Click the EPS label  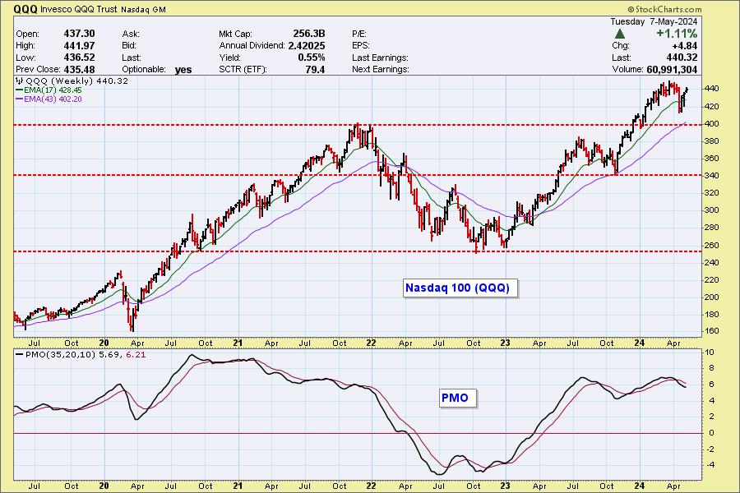361,46
